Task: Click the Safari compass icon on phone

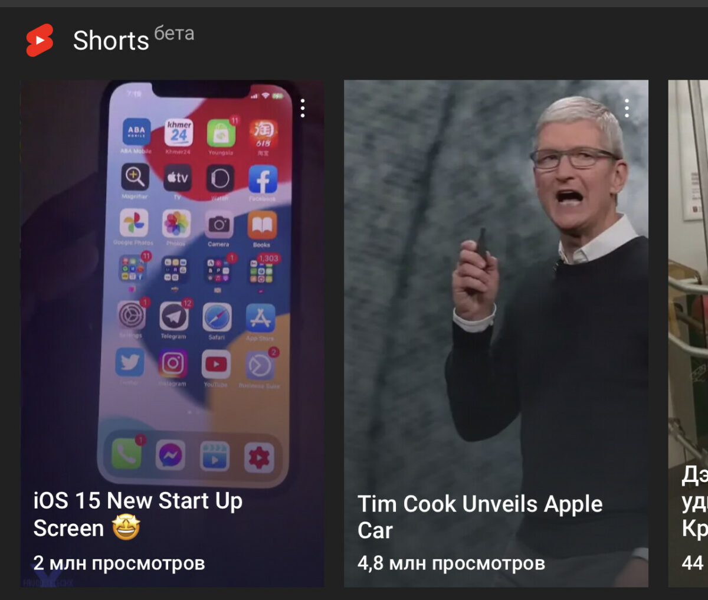Action: click(x=217, y=318)
